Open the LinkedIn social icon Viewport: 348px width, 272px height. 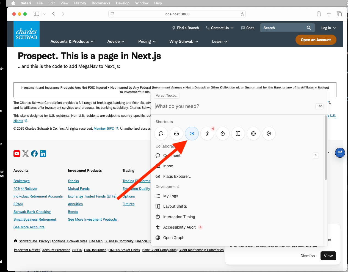click(x=43, y=154)
